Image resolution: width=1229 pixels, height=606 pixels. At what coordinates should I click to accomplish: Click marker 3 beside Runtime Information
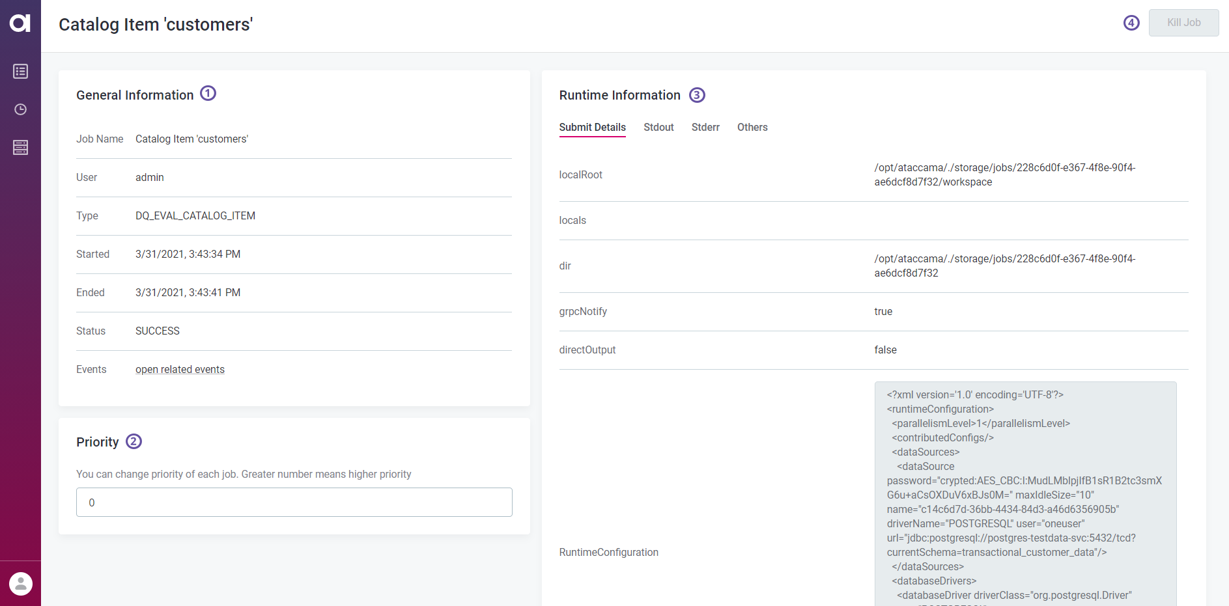[697, 95]
